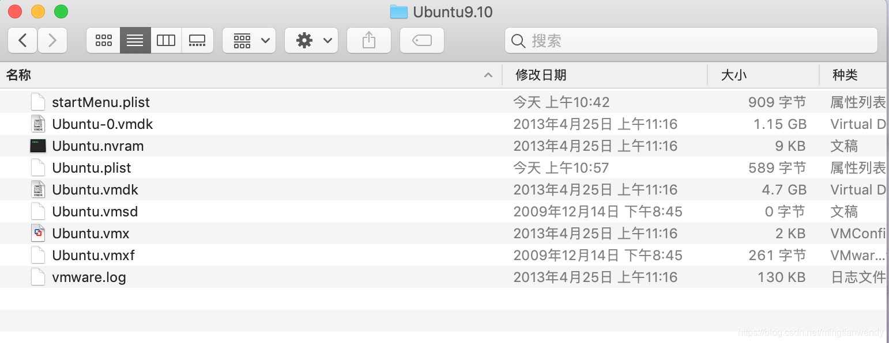The image size is (889, 343).
Task: Click the Ubuntu9.10 folder icon in title bar
Action: (x=399, y=12)
